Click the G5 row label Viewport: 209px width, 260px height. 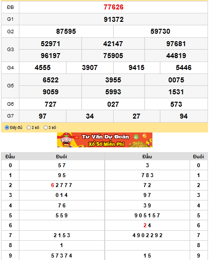pos(10,85)
